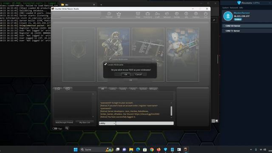The image size is (272, 153).
Task: Click the MasterServer avatar in Radmin VPN
Action: [x=228, y=16]
